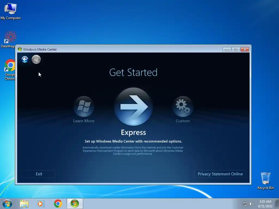Select the My Computer desktop icon
The image size is (279, 209).
coord(11,11)
